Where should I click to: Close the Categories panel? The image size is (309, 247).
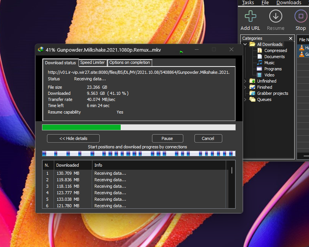pyautogui.click(x=291, y=39)
